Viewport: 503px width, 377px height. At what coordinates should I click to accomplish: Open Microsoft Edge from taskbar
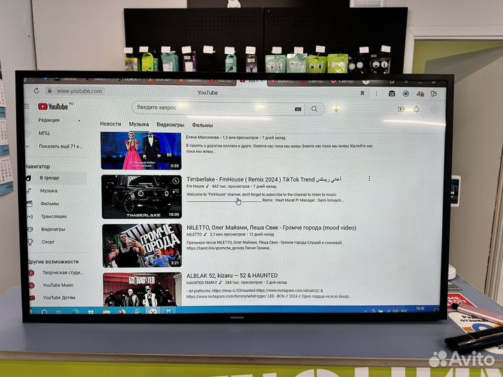(75, 311)
